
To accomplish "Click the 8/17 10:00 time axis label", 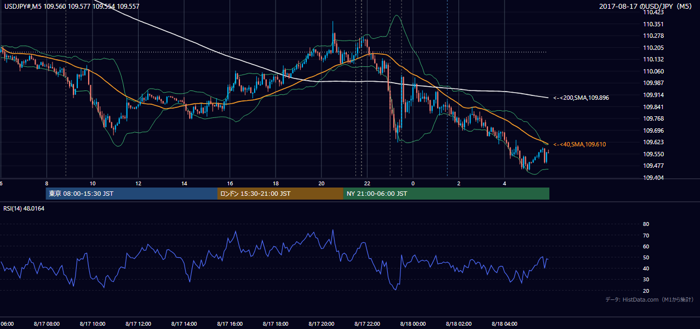I will [93, 324].
